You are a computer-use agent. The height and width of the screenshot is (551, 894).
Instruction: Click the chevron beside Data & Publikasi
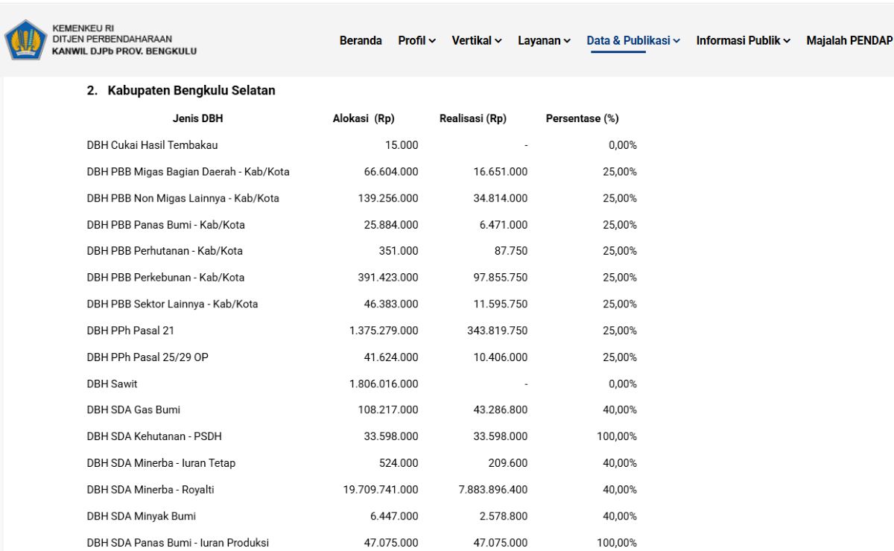[676, 41]
